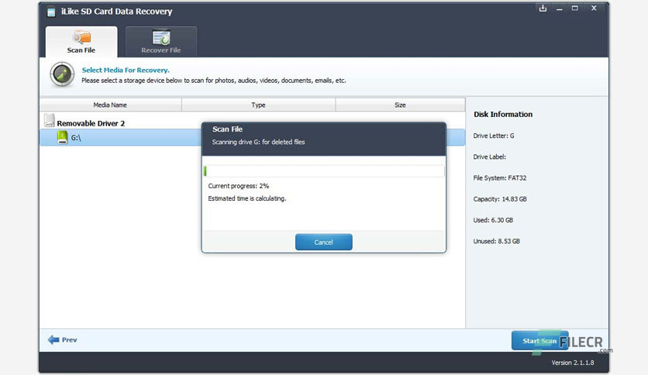This screenshot has width=648, height=375.
Task: Click the 'Select Media For Recovery.' heading
Action: pos(126,71)
